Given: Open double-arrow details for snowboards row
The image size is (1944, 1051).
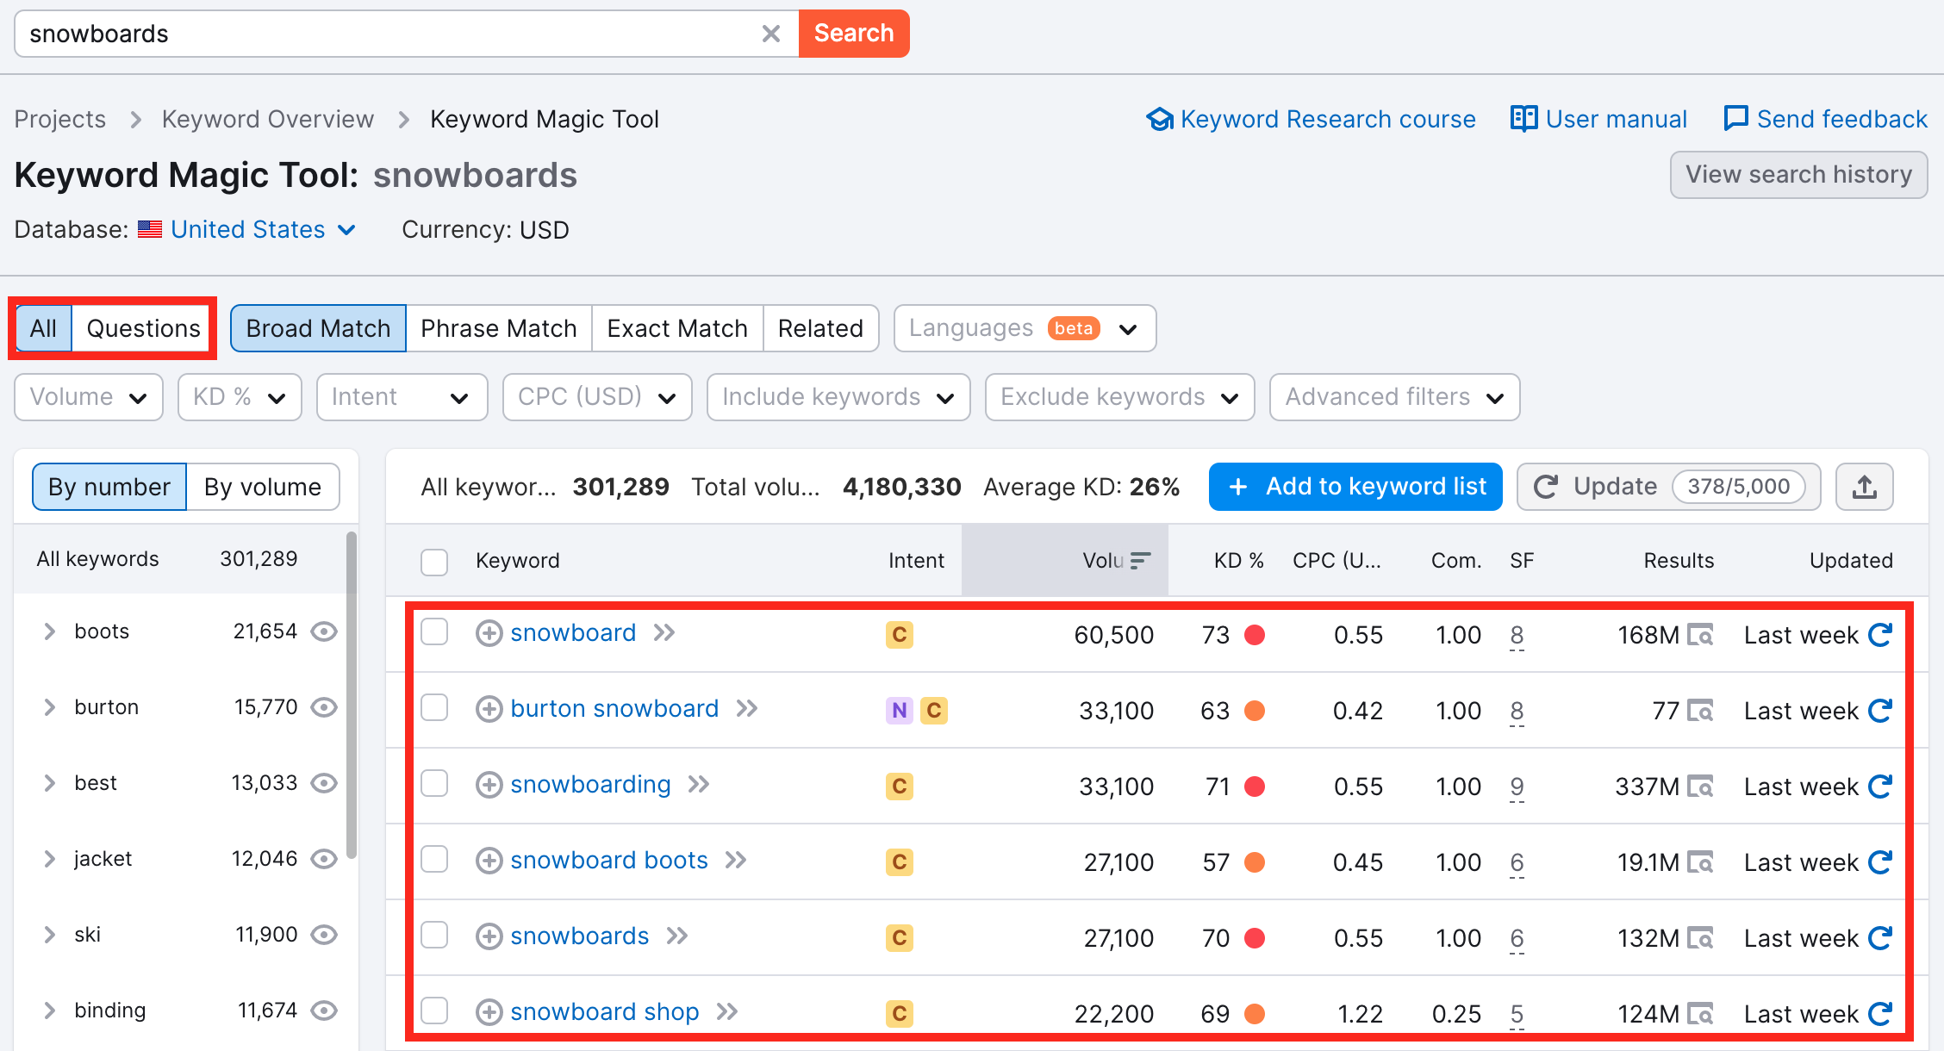Looking at the screenshot, I should [x=676, y=936].
